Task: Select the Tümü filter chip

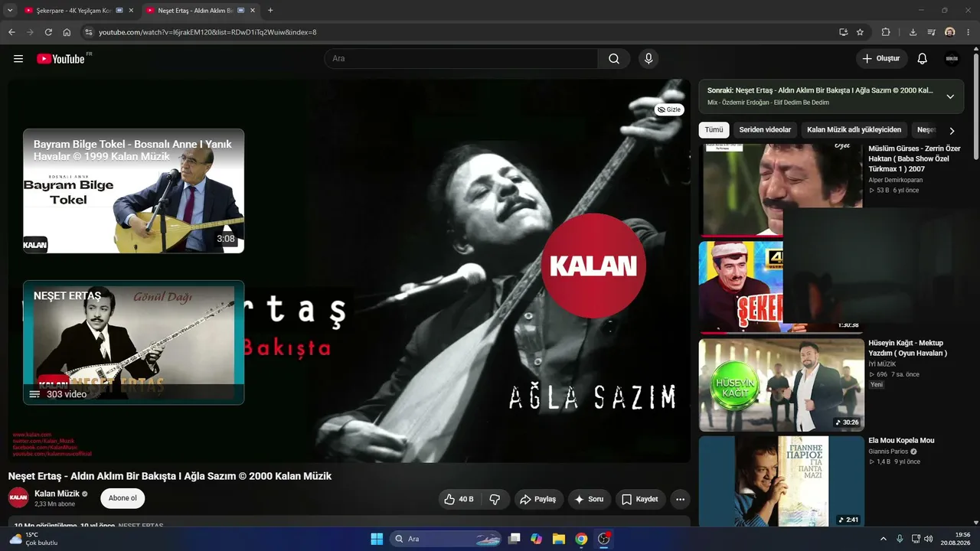Action: 714,130
